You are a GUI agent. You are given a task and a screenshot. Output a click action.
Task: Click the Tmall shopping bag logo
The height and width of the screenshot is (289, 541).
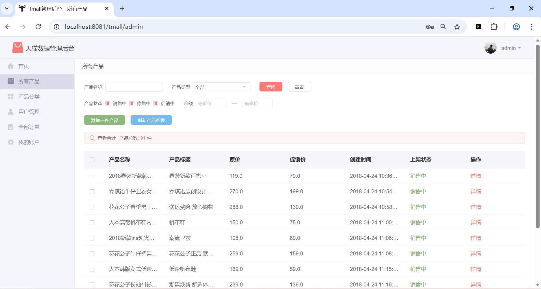tap(18, 48)
